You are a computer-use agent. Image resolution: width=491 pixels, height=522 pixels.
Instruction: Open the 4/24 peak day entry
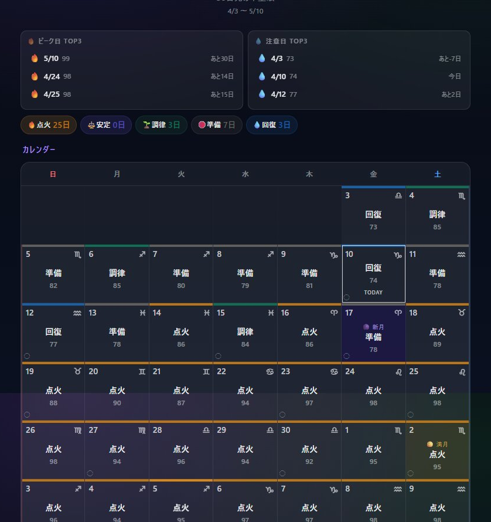pyautogui.click(x=132, y=77)
